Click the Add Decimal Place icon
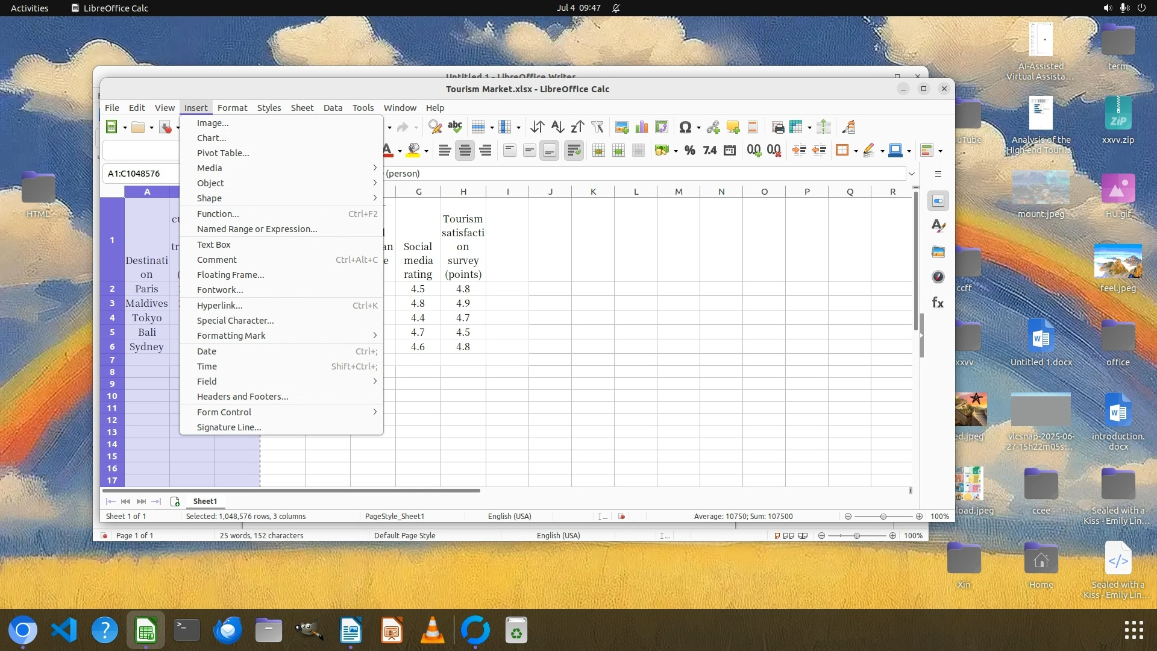1157x651 pixels. click(x=754, y=151)
